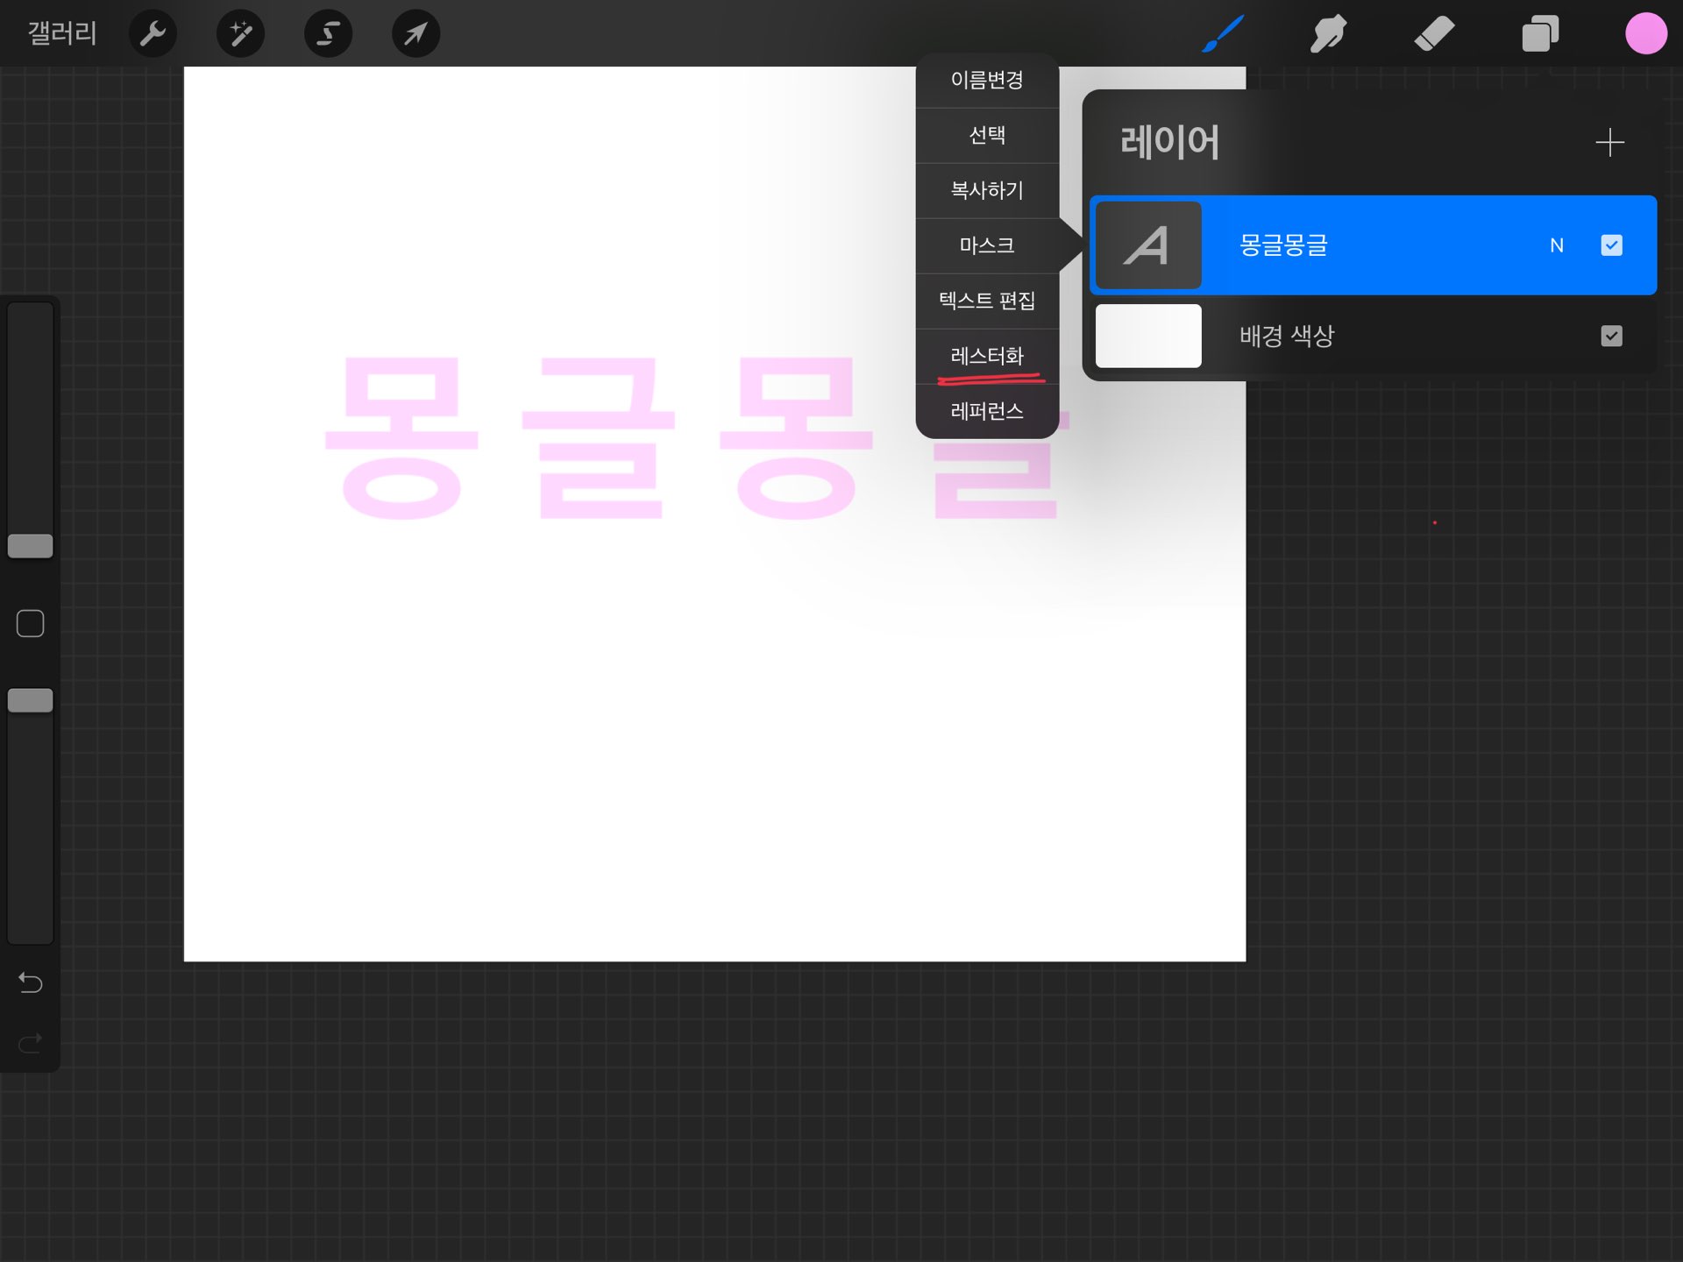The image size is (1683, 1262).
Task: Choose 텍스트 편집 from the layer menu
Action: [987, 301]
